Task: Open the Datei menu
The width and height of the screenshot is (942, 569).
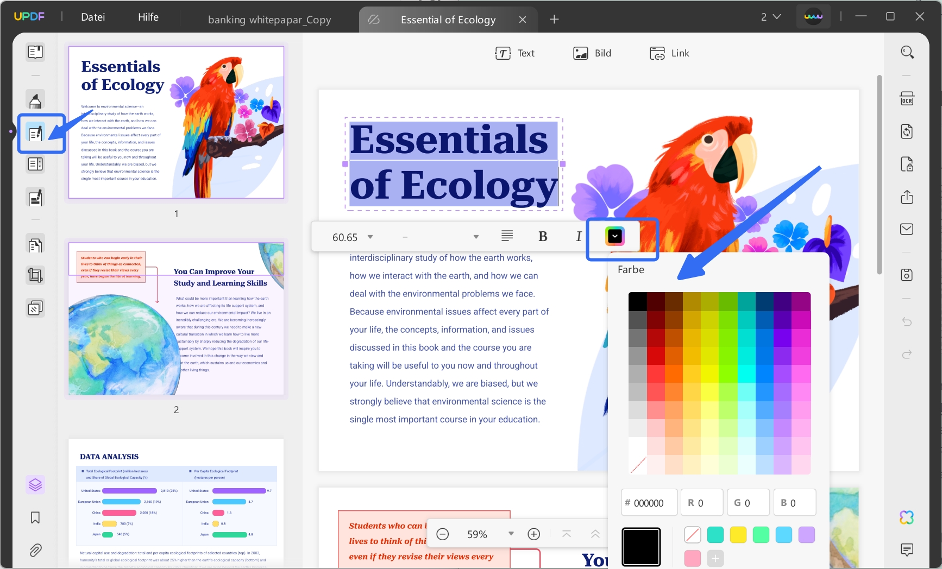Action: click(93, 17)
